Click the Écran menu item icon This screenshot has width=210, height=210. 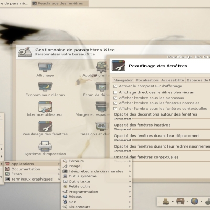[7, 174]
